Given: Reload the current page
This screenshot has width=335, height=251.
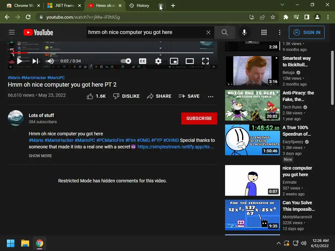Looking at the screenshot, I should (x=28, y=17).
